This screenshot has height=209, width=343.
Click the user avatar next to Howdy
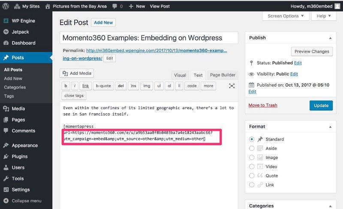[x=337, y=6]
